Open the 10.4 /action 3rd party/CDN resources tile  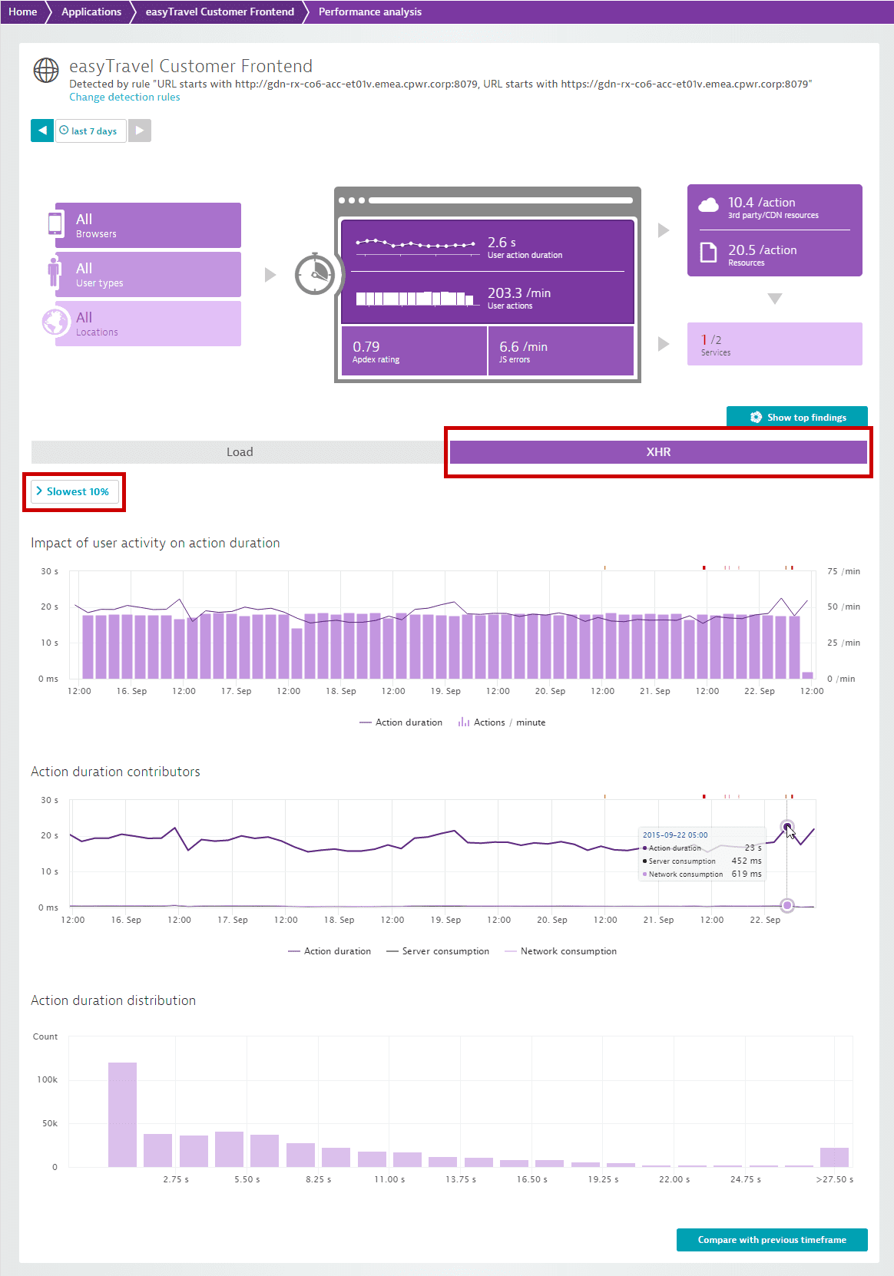click(x=775, y=207)
